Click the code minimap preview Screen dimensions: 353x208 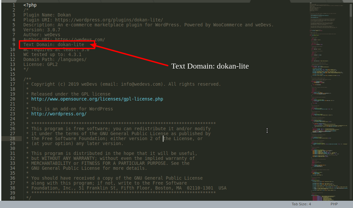click(x=329, y=101)
